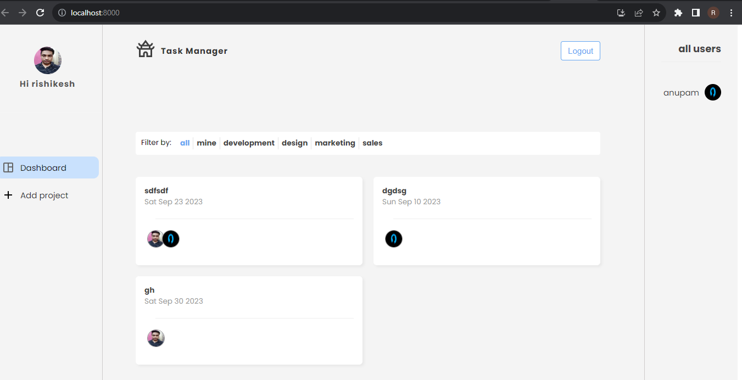Viewport: 742px width, 380px height.
Task: Click rishikesh's avatar on the 'gh' project card
Action: pos(155,338)
